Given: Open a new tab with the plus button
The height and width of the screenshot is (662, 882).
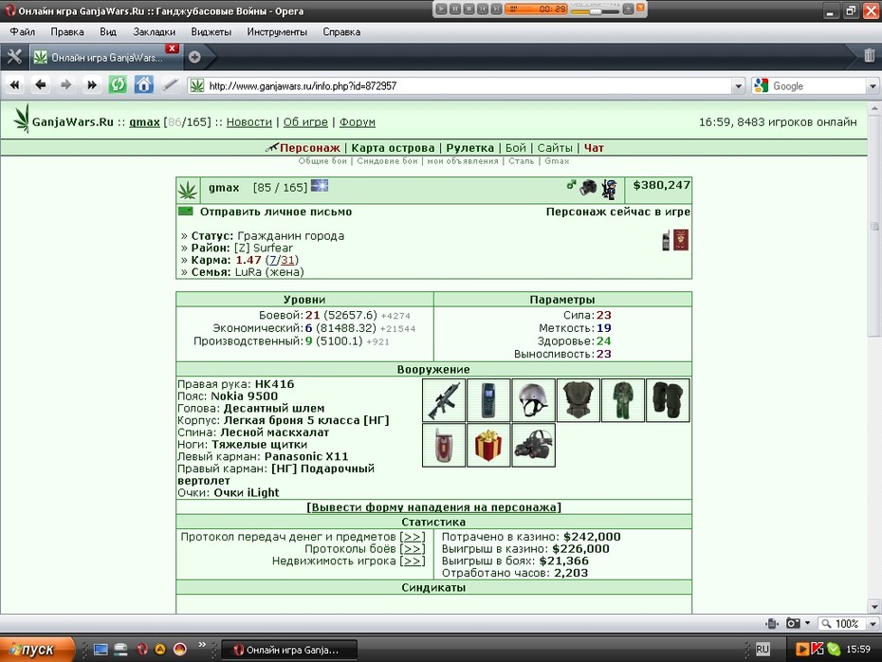Looking at the screenshot, I should pos(194,57).
